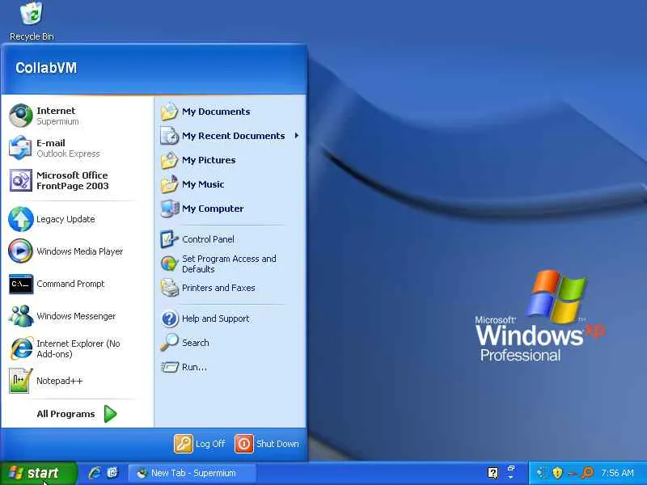Open Set Program Access and Defaults
This screenshot has height=485, width=647.
pos(230,264)
